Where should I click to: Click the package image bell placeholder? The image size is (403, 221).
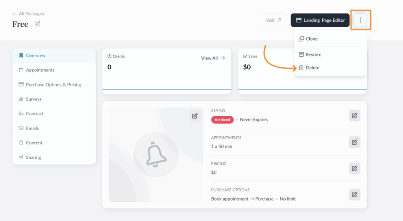coord(156,154)
